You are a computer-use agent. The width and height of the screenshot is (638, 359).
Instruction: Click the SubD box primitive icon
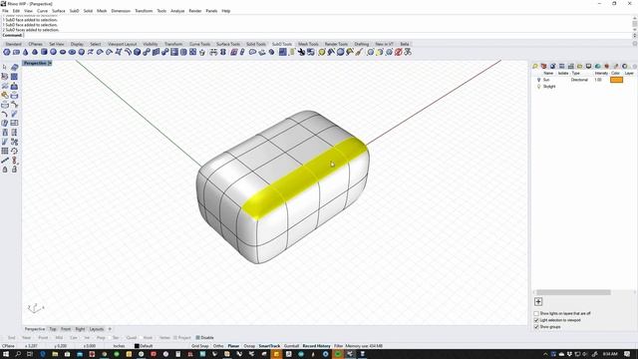pos(16,52)
